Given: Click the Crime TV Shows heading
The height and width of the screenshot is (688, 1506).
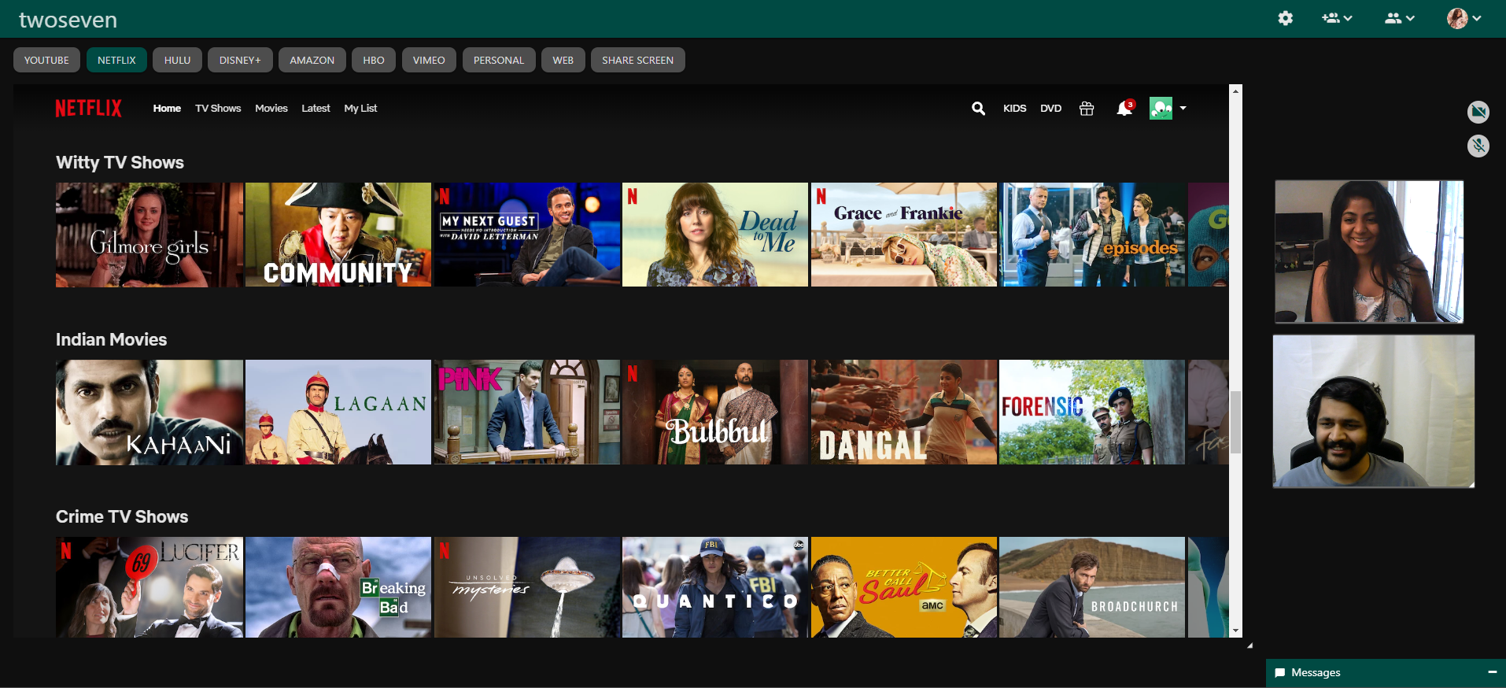Looking at the screenshot, I should (122, 517).
